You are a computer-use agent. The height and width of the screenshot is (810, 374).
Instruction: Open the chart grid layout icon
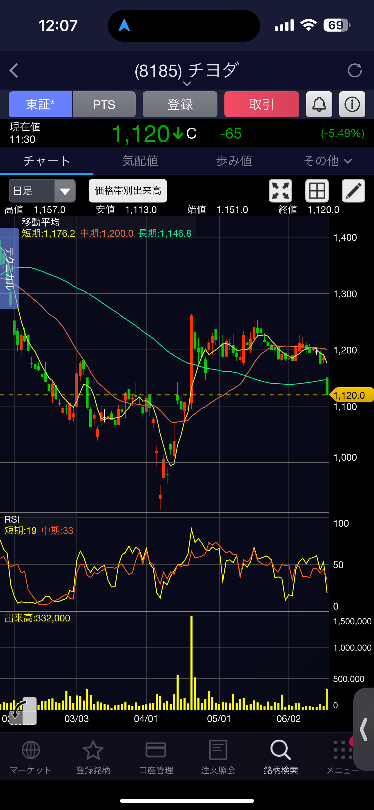[317, 191]
